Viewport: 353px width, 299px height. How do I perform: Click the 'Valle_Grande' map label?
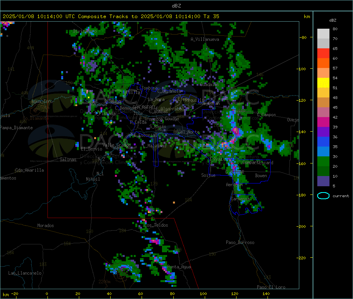tap(116, 145)
